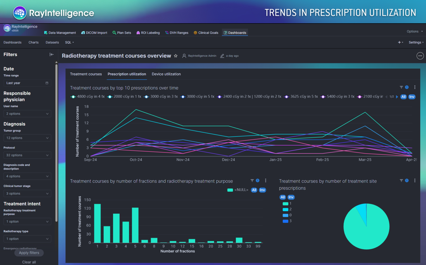Switch to the Device utilization tab
The width and height of the screenshot is (426, 265).
tap(166, 74)
